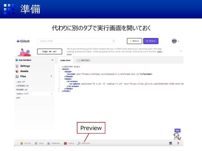202x151 pixels.
Task: Switch to the index.html editor tab
Action: point(65,60)
